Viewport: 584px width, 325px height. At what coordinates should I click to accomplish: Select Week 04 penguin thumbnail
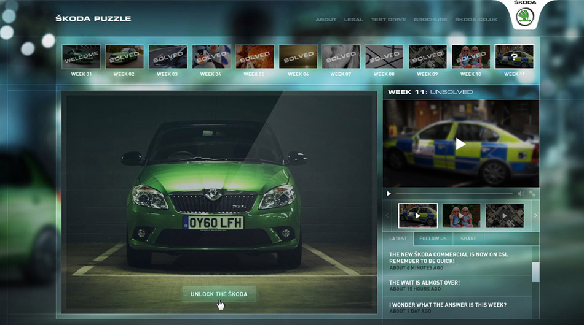(211, 57)
